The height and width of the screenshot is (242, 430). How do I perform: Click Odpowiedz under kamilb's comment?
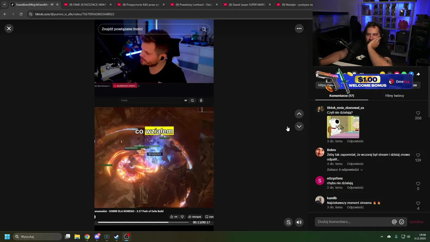355,207
